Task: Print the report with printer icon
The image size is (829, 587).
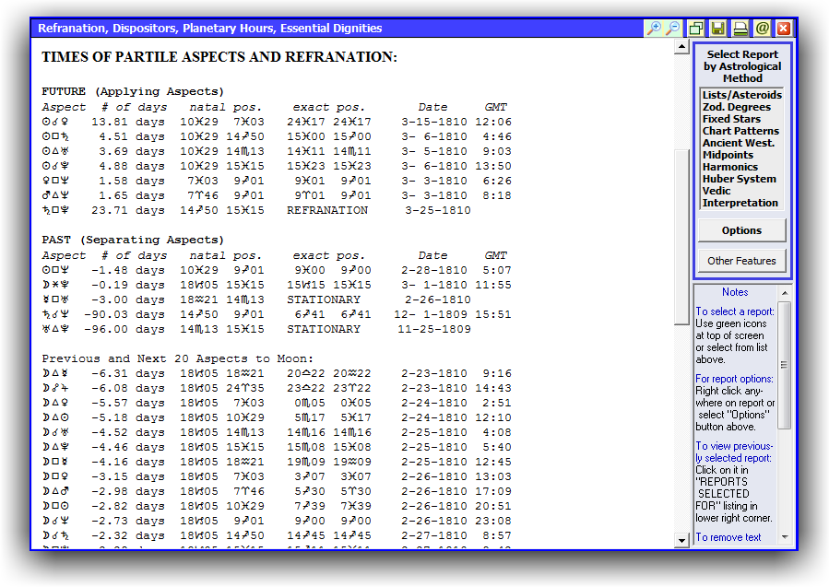Action: 740,29
